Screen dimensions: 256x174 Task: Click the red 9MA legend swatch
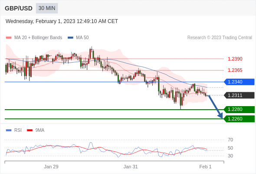(x=30, y=130)
